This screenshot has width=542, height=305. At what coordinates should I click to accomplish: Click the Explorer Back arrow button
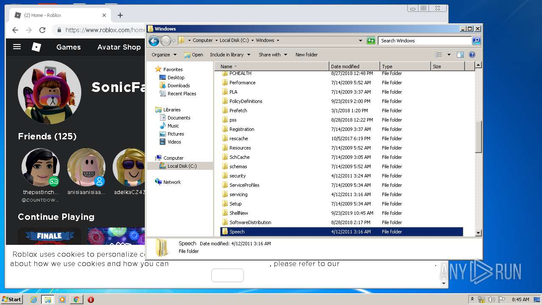[154, 41]
